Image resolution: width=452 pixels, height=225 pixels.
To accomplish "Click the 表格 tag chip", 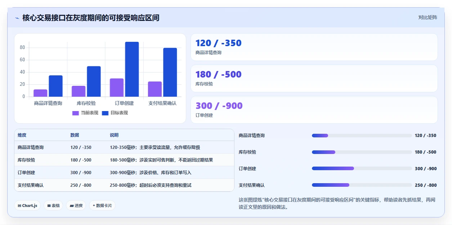I will 53,206.
